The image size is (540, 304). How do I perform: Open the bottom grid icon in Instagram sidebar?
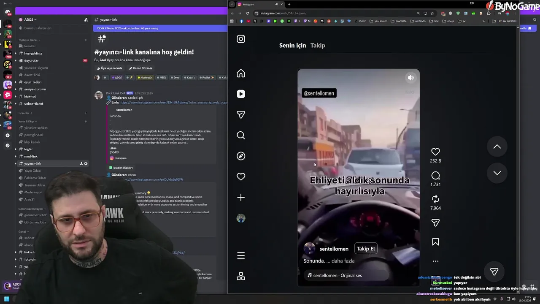(x=241, y=276)
